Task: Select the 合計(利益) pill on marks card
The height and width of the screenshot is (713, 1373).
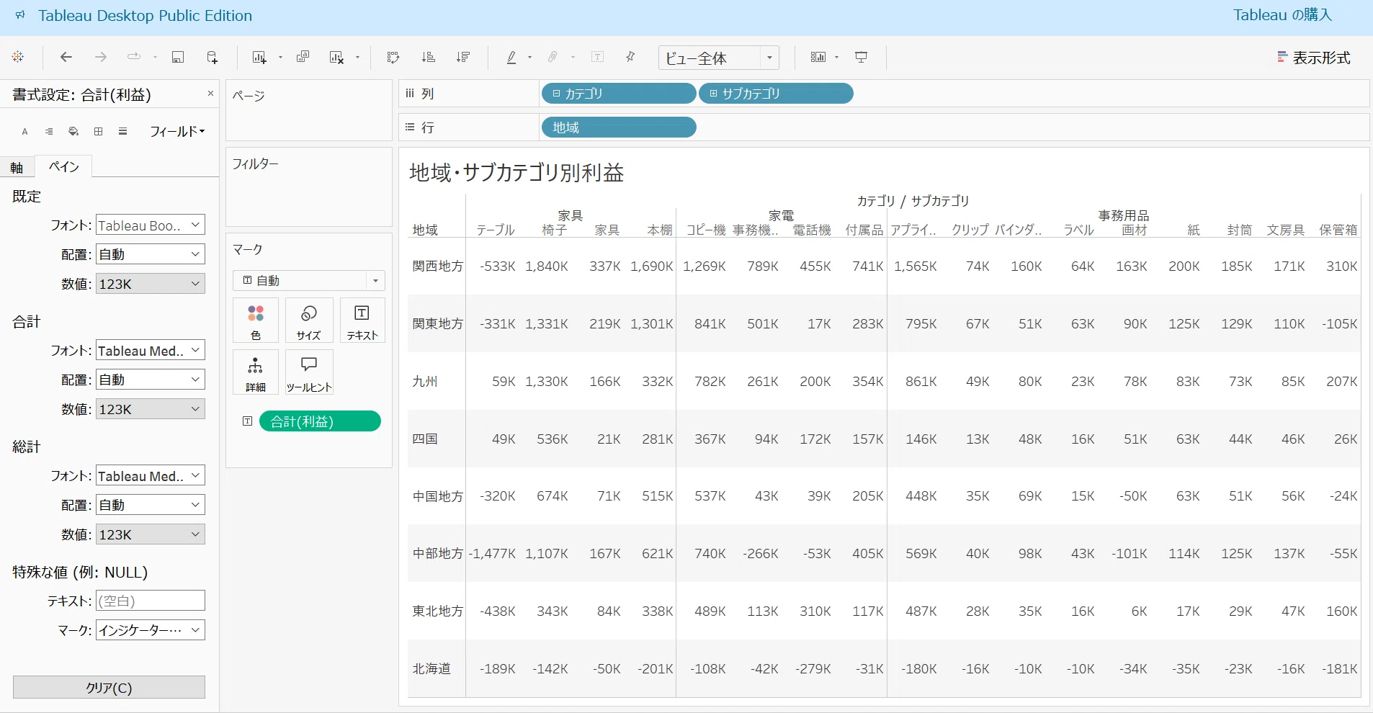Action: tap(320, 421)
